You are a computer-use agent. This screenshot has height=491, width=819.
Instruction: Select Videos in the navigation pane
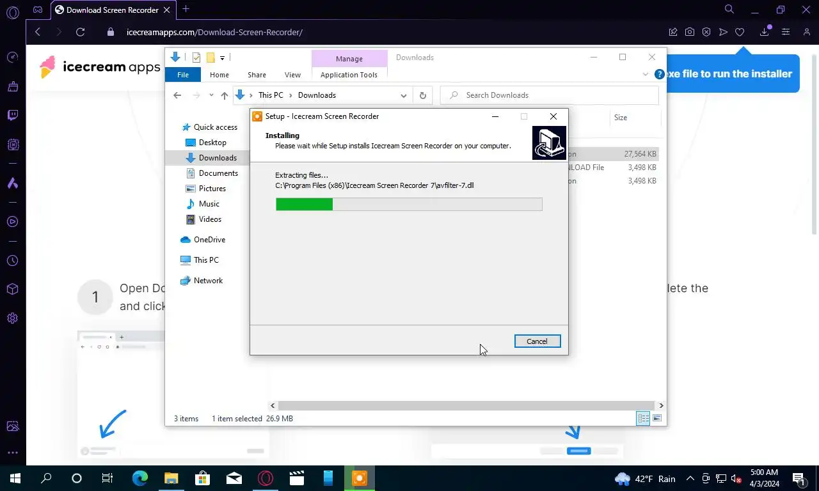(204, 219)
